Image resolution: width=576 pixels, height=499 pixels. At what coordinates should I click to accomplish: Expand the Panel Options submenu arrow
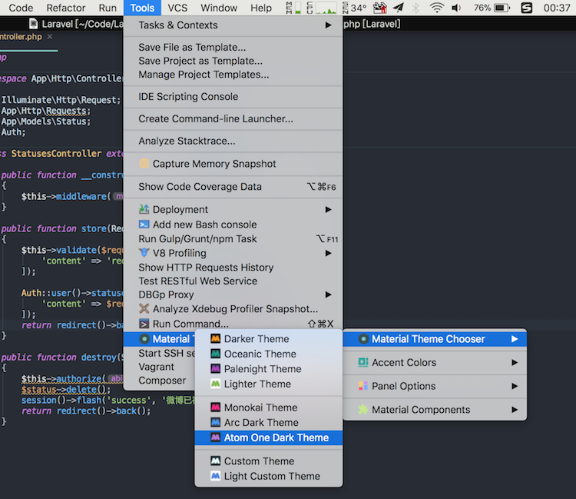tap(515, 386)
